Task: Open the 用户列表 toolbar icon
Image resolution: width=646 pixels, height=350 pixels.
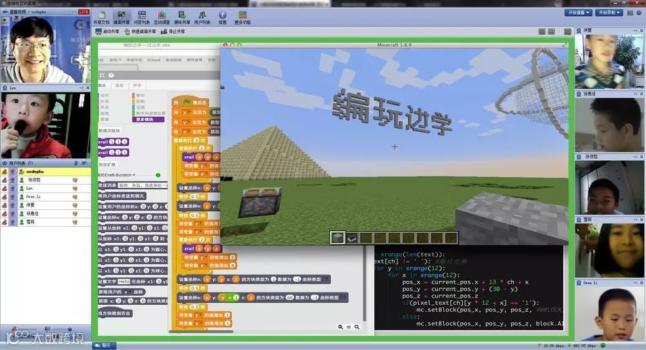Action: pos(202,17)
